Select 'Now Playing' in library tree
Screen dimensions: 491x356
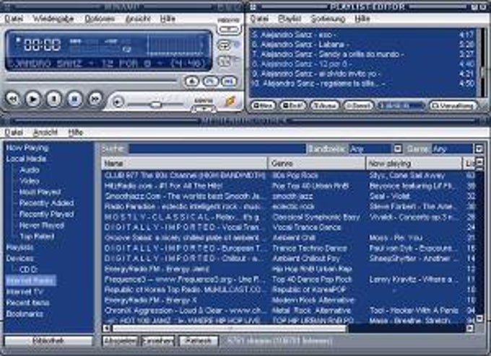27,148
